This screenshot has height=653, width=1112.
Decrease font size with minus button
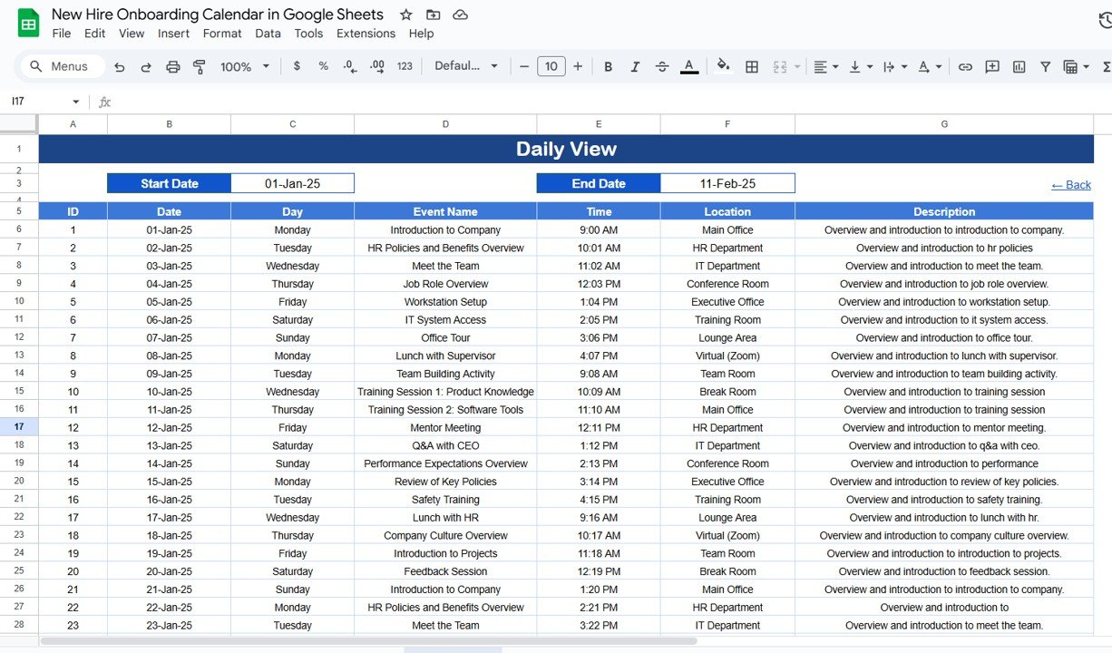coord(523,66)
